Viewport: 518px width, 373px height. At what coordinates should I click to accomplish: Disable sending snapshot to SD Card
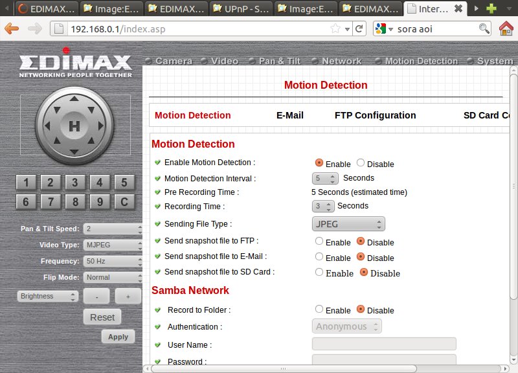364,272
